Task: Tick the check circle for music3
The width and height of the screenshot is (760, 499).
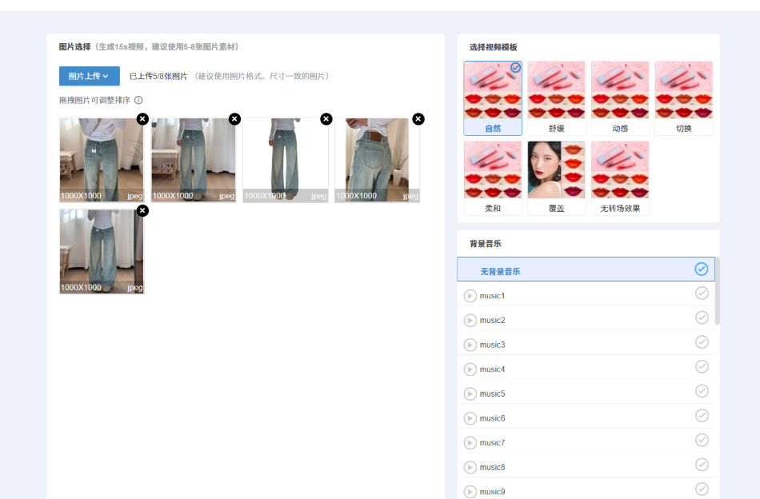Action: 702,342
